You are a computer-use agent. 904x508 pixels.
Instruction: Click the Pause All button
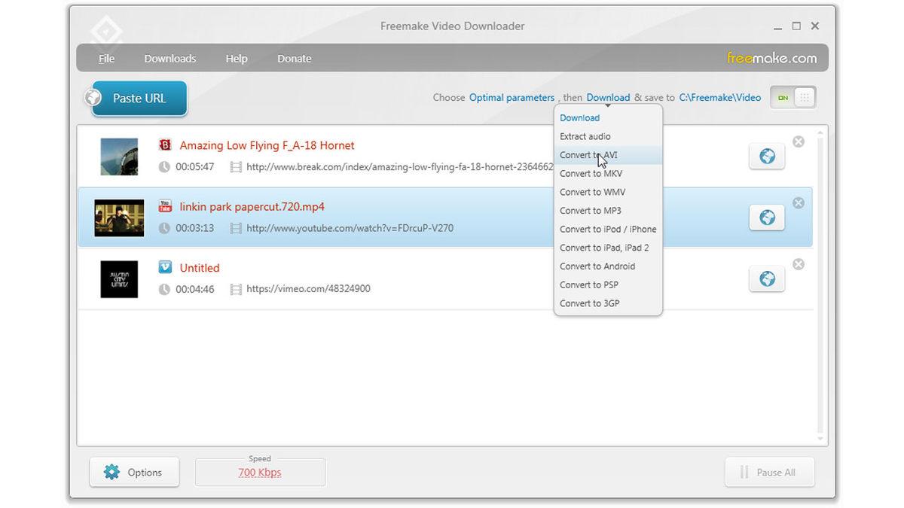770,472
